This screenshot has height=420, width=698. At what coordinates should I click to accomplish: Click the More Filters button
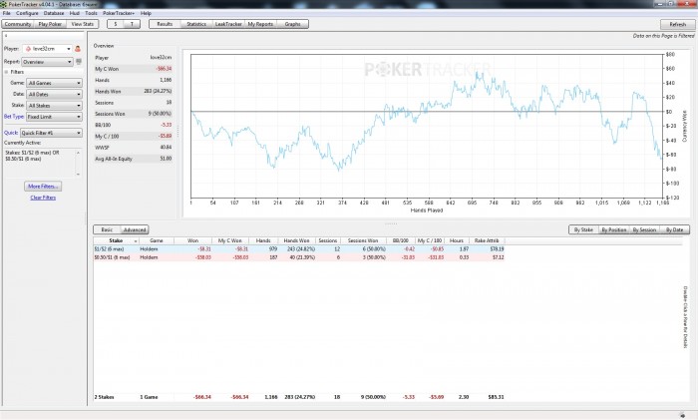(43, 187)
